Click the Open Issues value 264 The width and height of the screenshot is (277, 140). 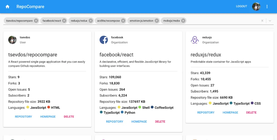(x=122, y=89)
